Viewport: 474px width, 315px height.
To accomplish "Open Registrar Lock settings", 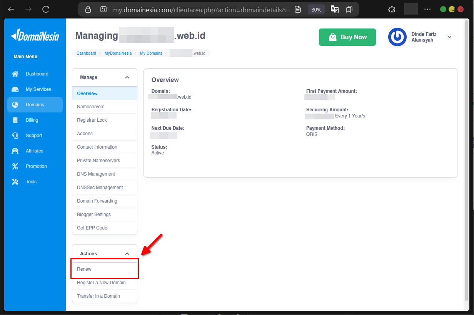I will 105,120.
